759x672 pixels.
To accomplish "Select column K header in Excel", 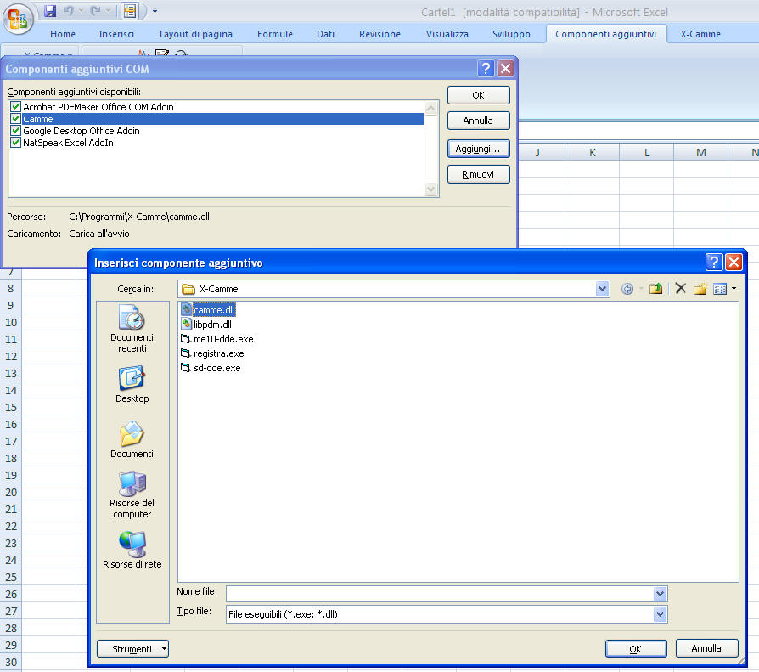I will point(593,153).
